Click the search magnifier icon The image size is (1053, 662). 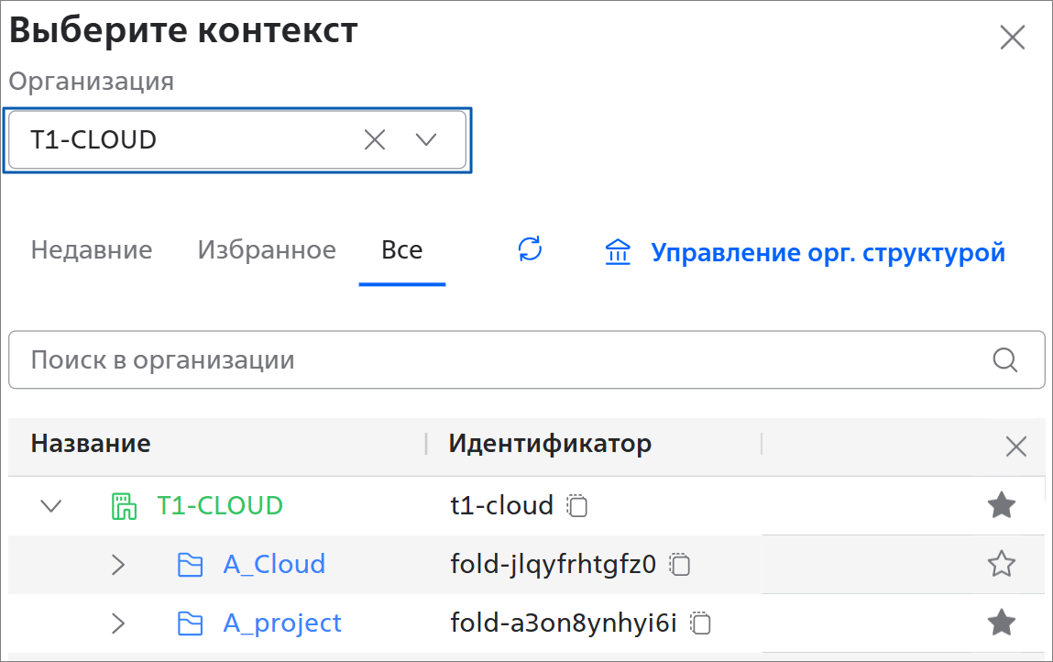(x=1005, y=359)
